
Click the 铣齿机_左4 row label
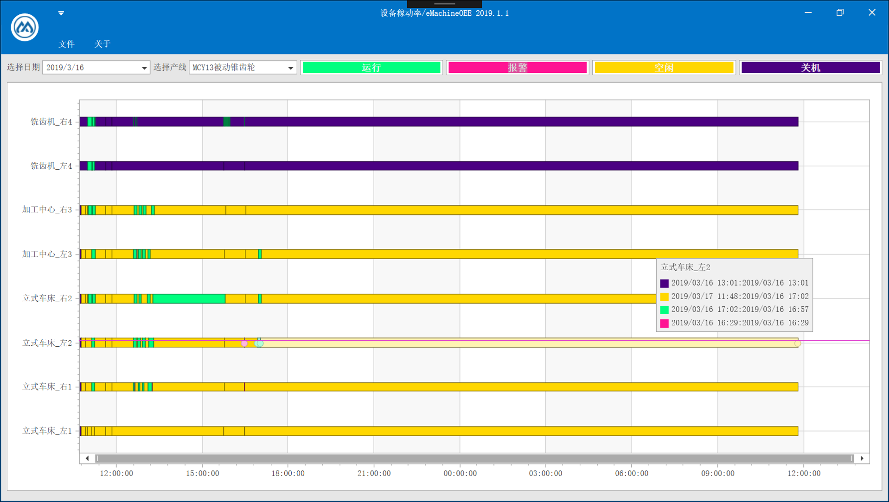coord(51,166)
